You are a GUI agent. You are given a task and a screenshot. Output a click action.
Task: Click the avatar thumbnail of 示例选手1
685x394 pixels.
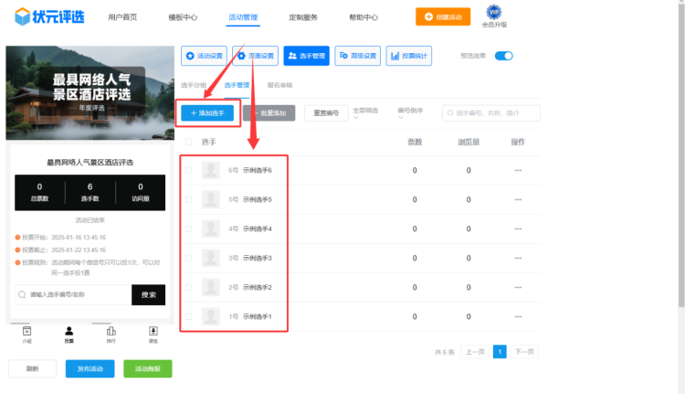coord(210,316)
